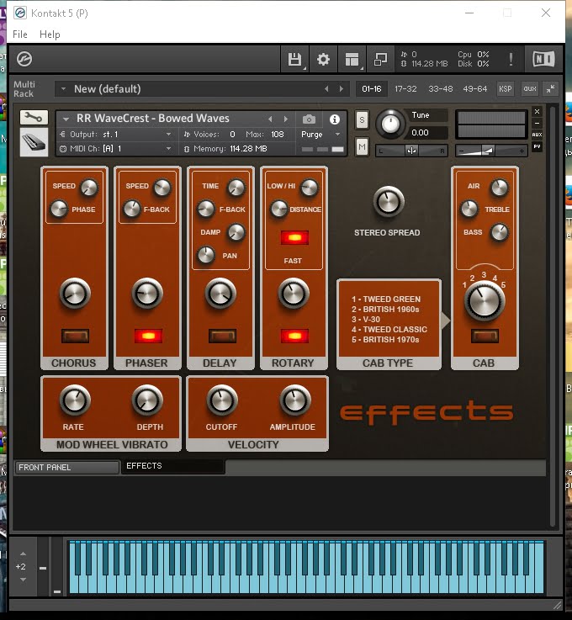Click the Max voices value 108
Image resolution: width=572 pixels, height=620 pixels.
pos(277,135)
